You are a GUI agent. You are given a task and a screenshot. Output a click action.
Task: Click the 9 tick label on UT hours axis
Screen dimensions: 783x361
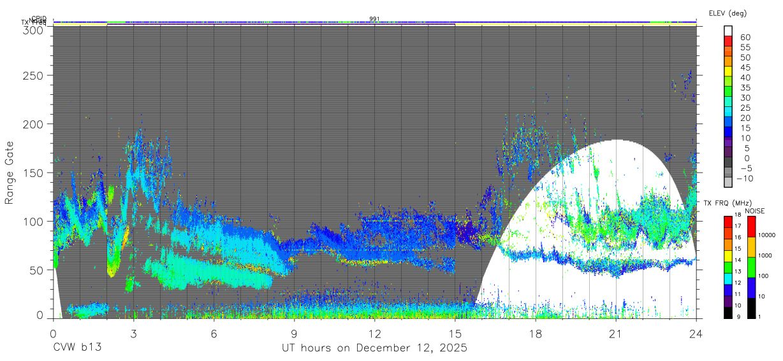(x=294, y=334)
